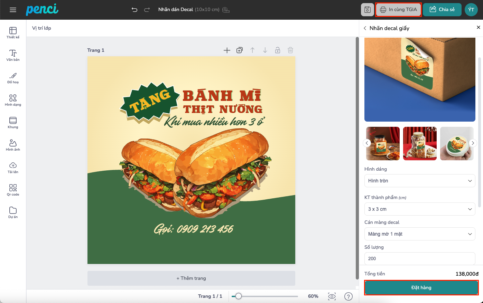Toggle the page lock icon
This screenshot has height=303, width=483.
pos(278,50)
